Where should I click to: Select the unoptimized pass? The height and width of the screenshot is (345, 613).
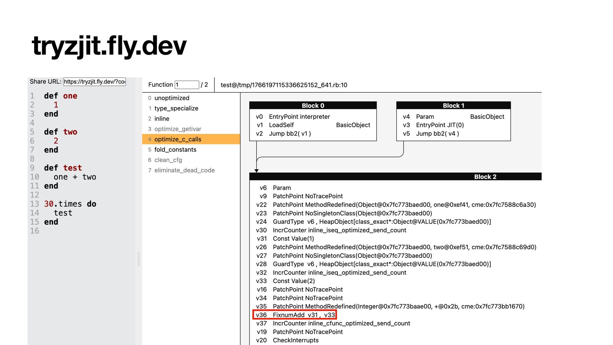click(172, 98)
